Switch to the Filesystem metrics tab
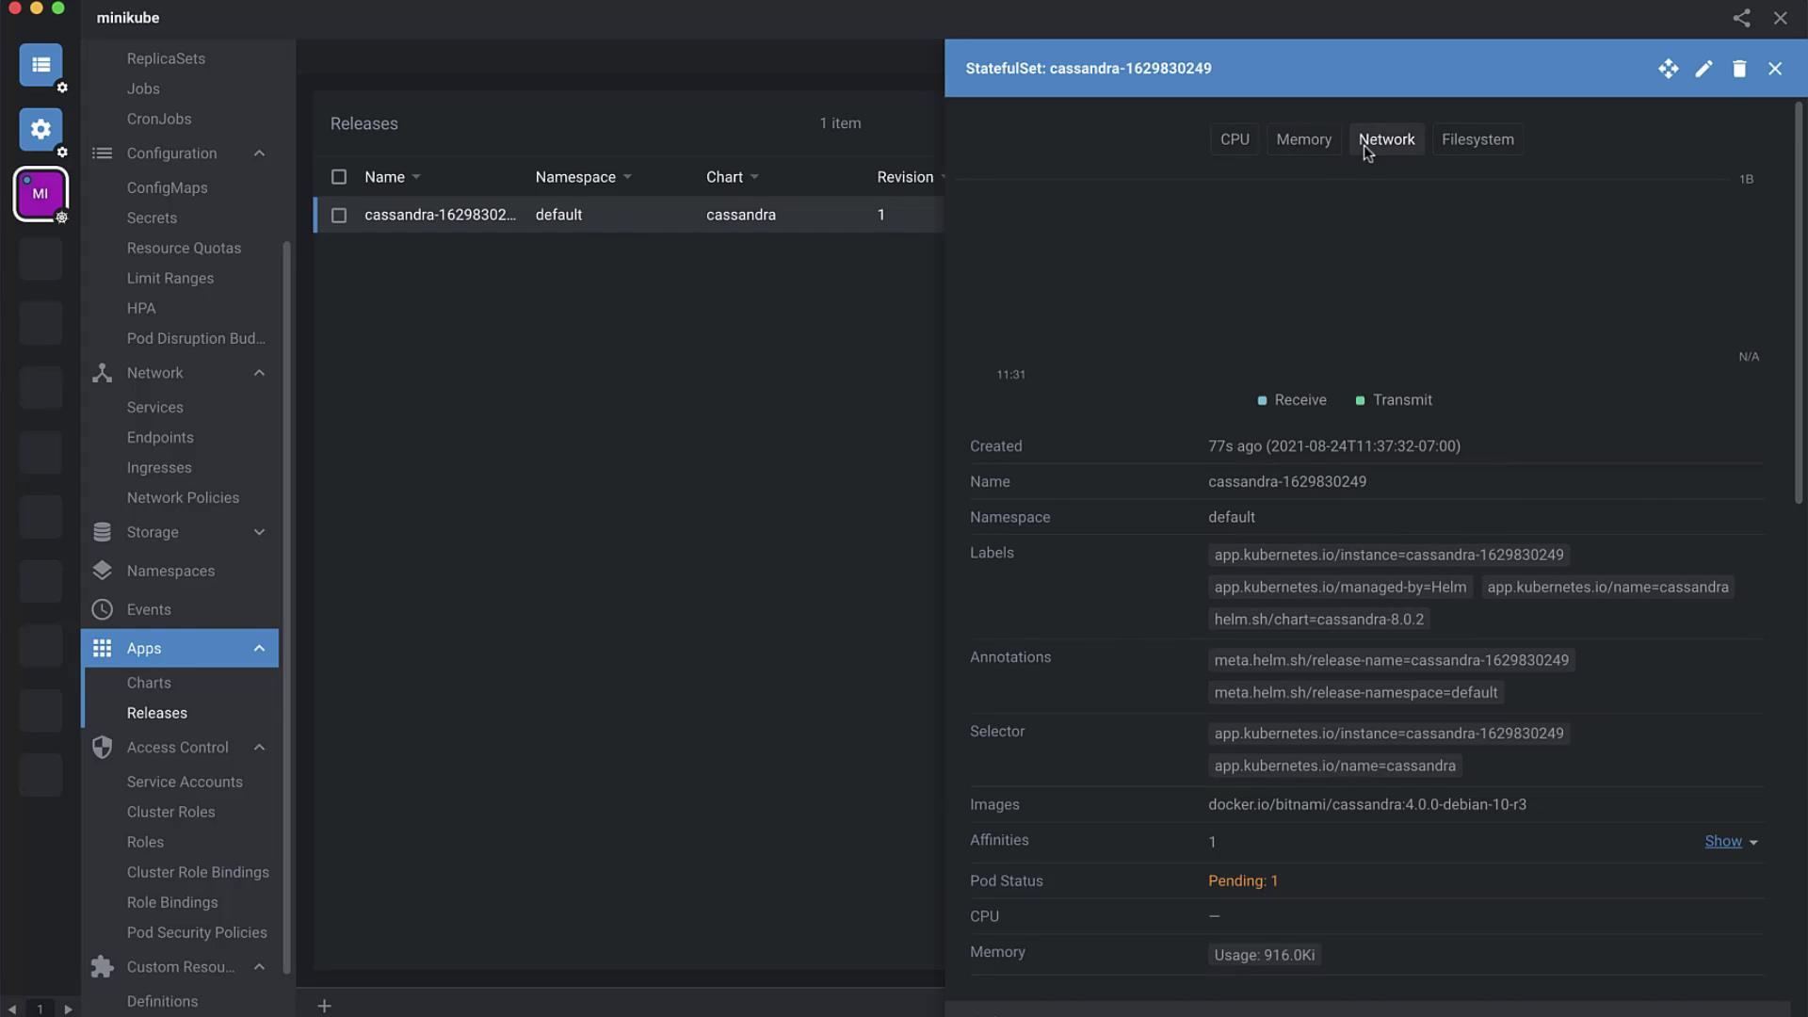The height and width of the screenshot is (1017, 1808). click(x=1477, y=139)
